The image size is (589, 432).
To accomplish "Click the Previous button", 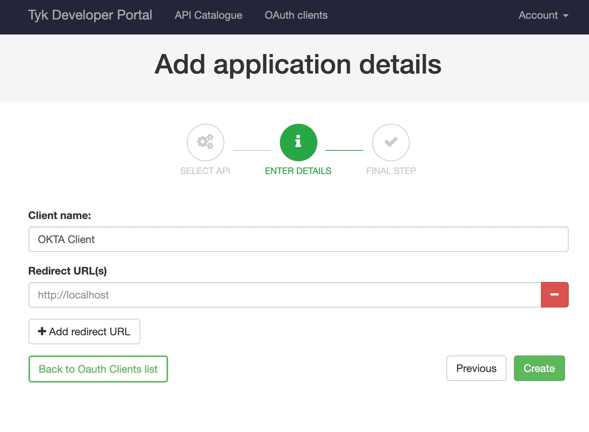I will point(476,368).
